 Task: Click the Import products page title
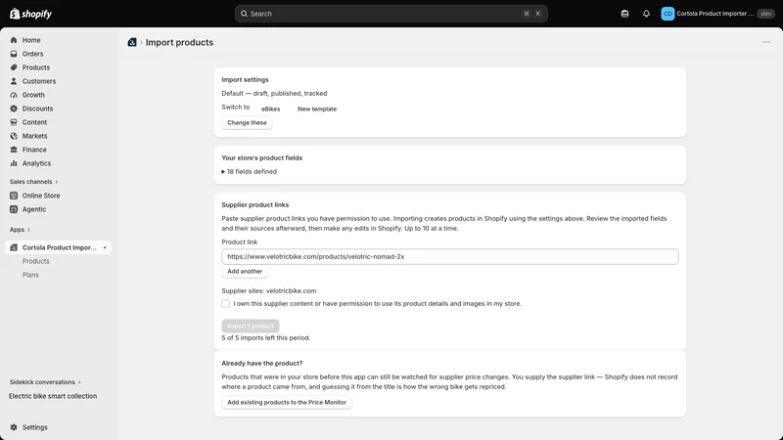point(179,42)
